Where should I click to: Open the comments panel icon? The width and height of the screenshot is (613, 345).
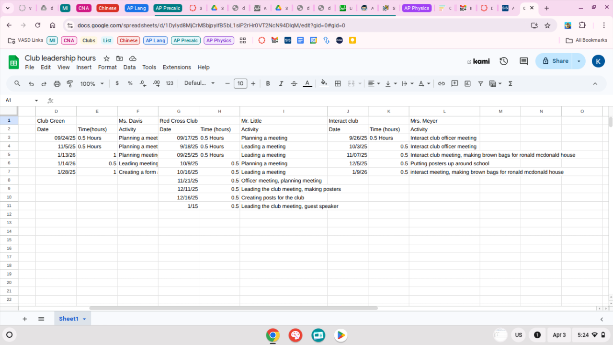coord(524,61)
